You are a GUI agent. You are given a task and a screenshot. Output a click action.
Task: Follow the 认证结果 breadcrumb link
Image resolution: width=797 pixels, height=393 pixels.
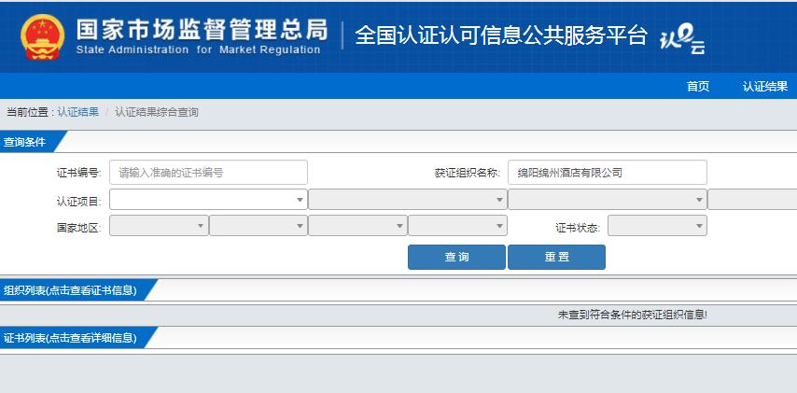point(77,112)
